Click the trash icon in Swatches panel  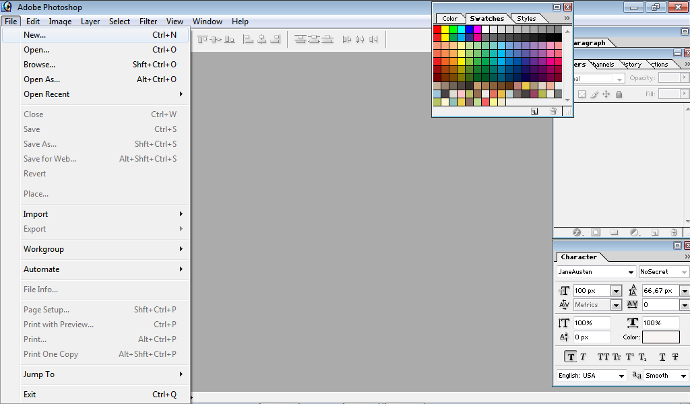pos(553,111)
